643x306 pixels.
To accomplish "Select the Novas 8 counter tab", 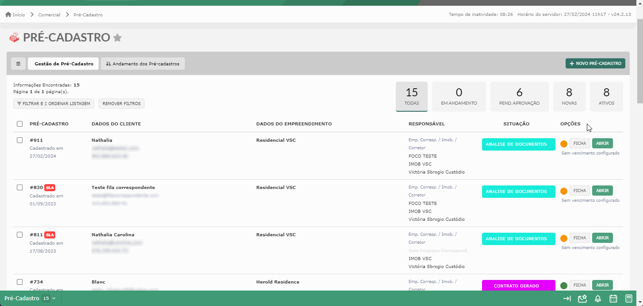I will click(x=569, y=96).
